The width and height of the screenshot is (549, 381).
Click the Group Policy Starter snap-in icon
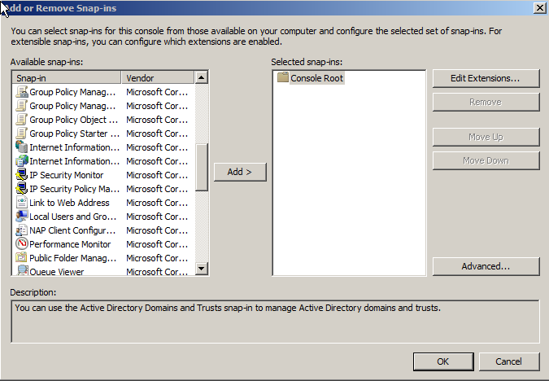(x=22, y=134)
